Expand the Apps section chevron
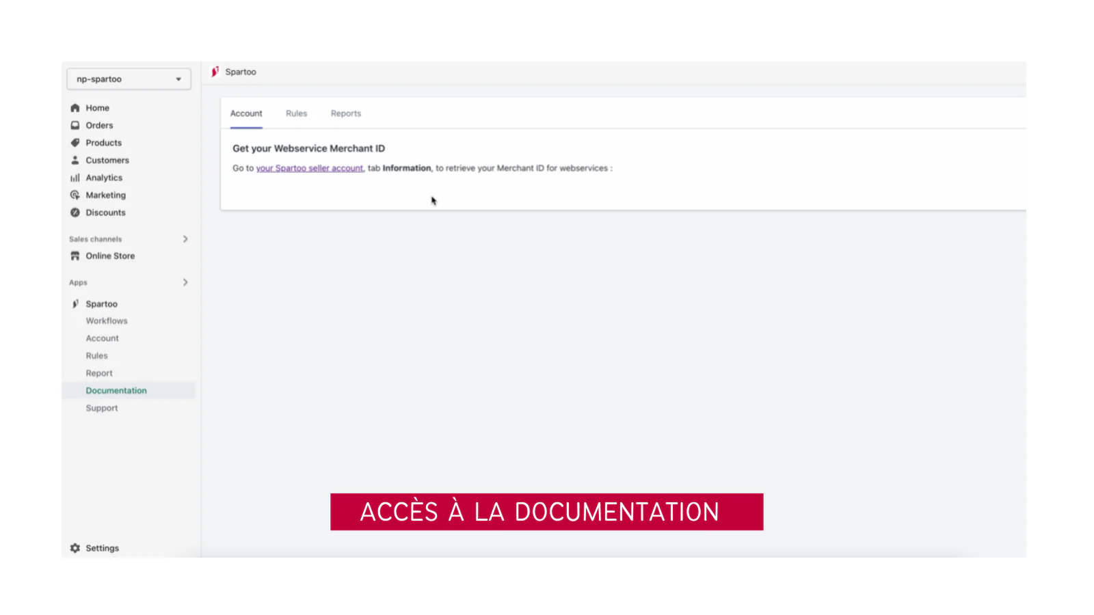 [x=185, y=282]
